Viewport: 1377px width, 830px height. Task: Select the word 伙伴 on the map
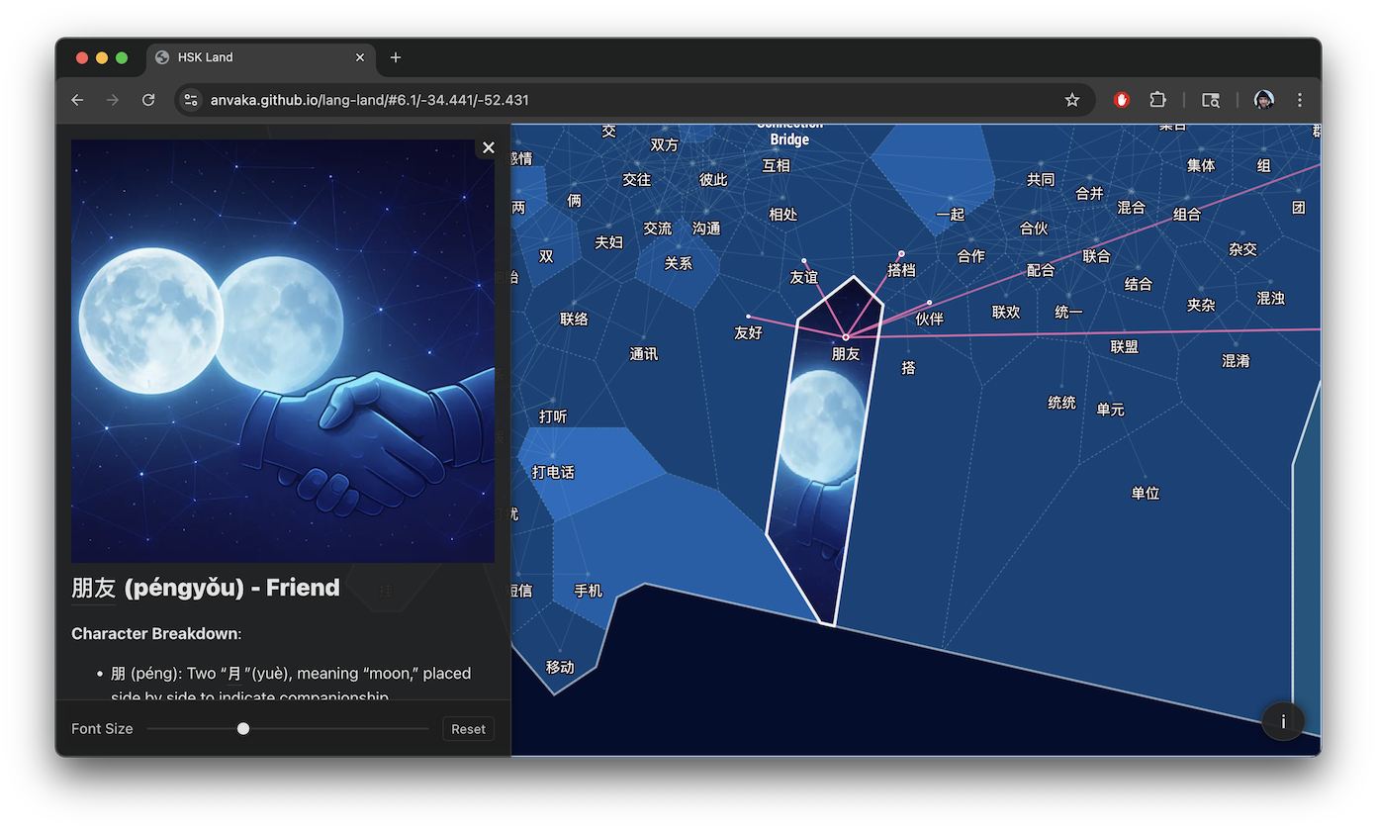(932, 318)
